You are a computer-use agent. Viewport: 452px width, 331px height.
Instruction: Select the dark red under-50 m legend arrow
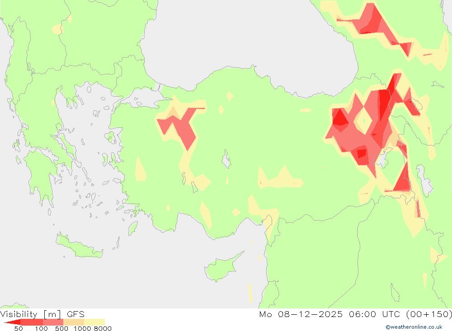coord(12,322)
